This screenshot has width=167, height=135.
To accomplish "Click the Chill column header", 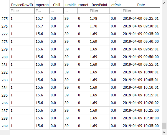I will click(57, 5).
